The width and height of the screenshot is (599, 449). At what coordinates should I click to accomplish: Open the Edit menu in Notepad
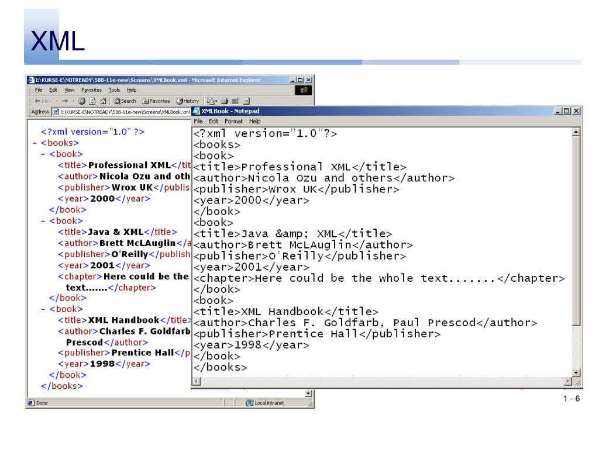[214, 122]
